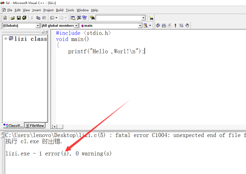Toggle the Workspace window toolbar button
The image size is (246, 174).
(73, 18)
